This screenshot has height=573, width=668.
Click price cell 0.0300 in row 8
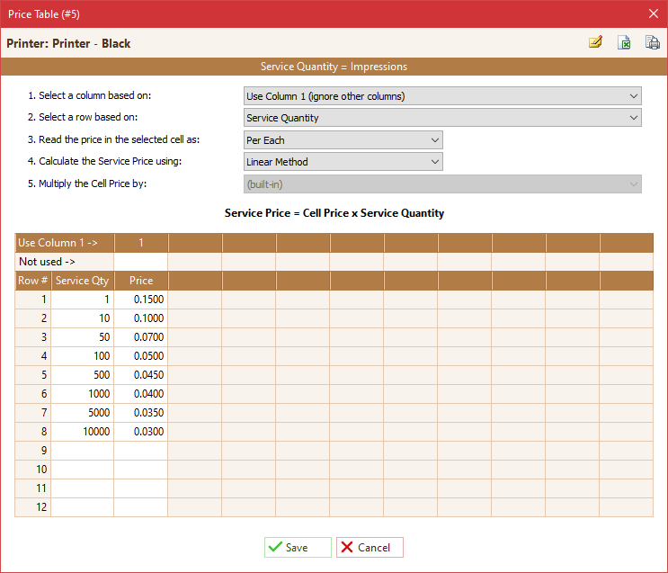coord(140,432)
